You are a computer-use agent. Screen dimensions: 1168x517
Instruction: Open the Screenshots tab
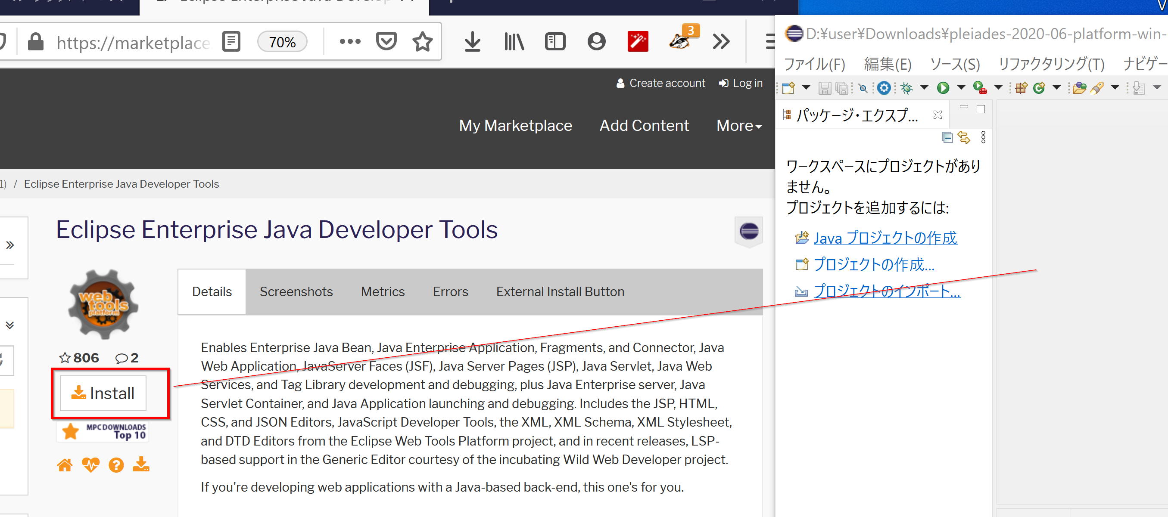[x=296, y=291]
